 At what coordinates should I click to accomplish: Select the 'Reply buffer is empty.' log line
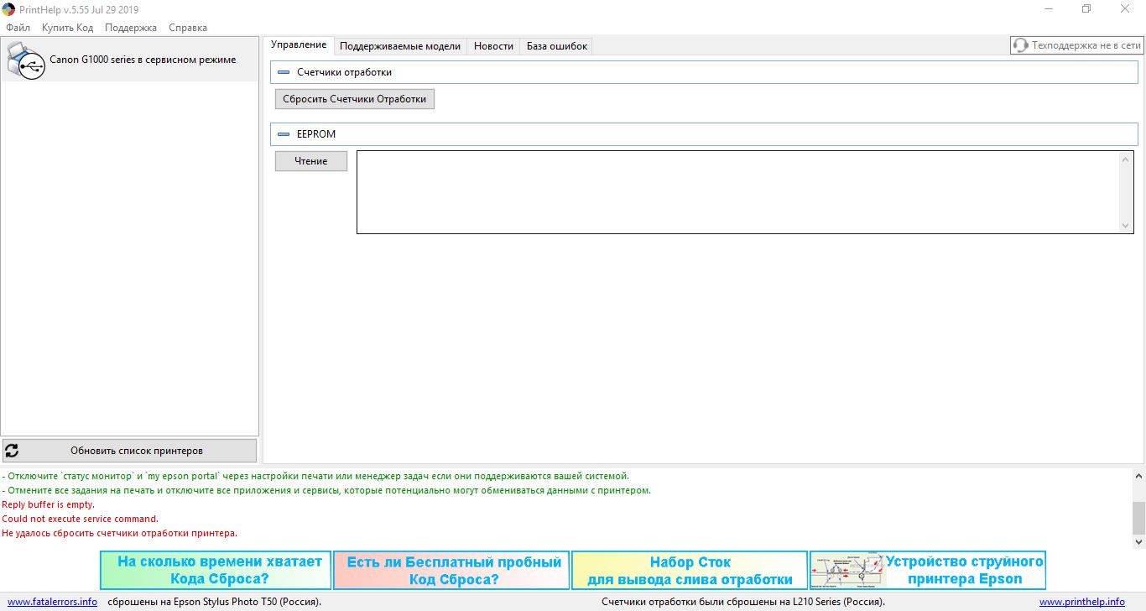pyautogui.click(x=49, y=504)
